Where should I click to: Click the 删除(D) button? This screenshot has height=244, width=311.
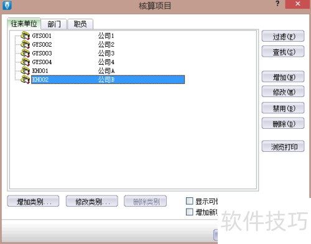(x=283, y=123)
